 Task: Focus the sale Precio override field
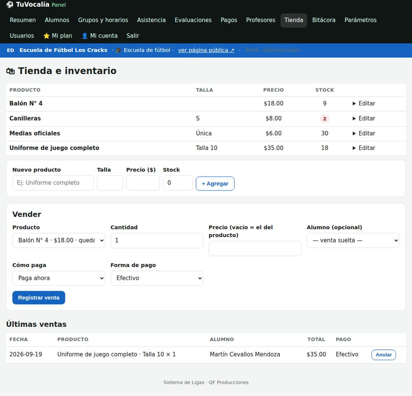pos(255,248)
